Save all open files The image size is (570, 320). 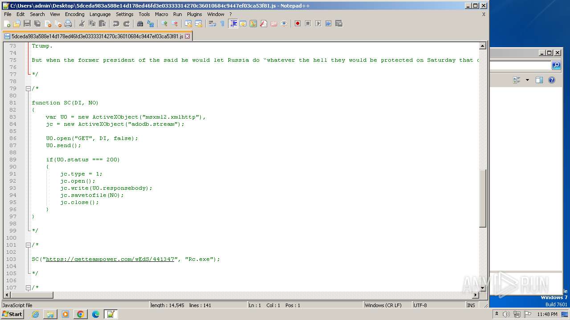pyautogui.click(x=37, y=24)
